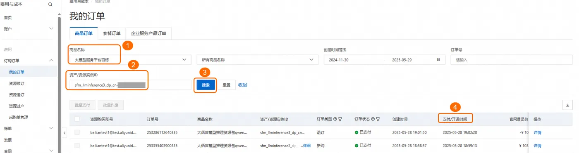579x153 pixels.
Task: Open the 所有商品名称 dropdown
Action: [x=255, y=60]
